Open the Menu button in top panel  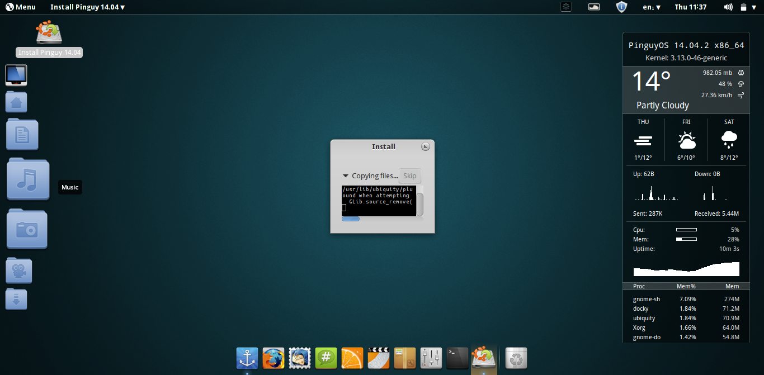click(21, 7)
